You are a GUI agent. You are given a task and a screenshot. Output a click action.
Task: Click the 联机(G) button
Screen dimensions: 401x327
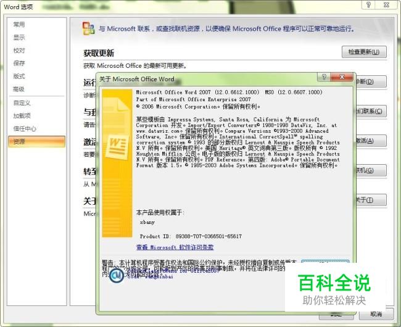click(x=371, y=170)
